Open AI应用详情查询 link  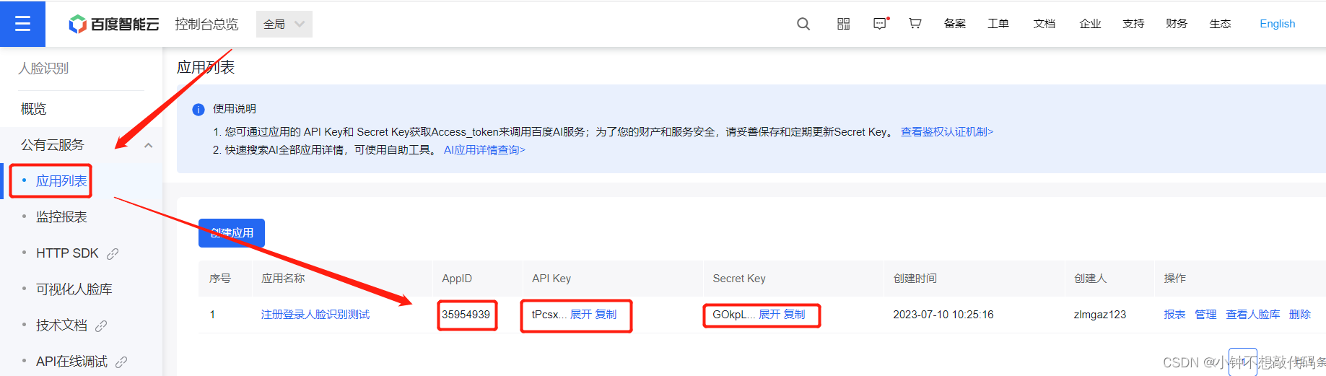click(484, 150)
